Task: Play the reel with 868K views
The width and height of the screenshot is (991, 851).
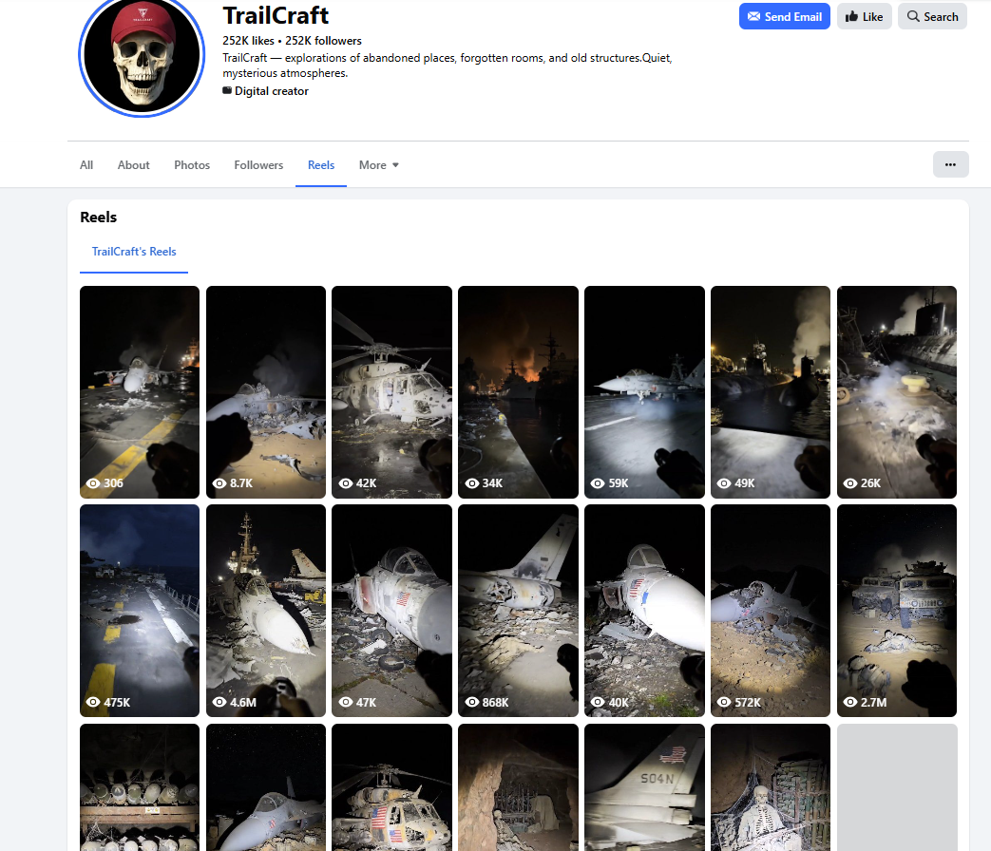Action: (x=518, y=610)
